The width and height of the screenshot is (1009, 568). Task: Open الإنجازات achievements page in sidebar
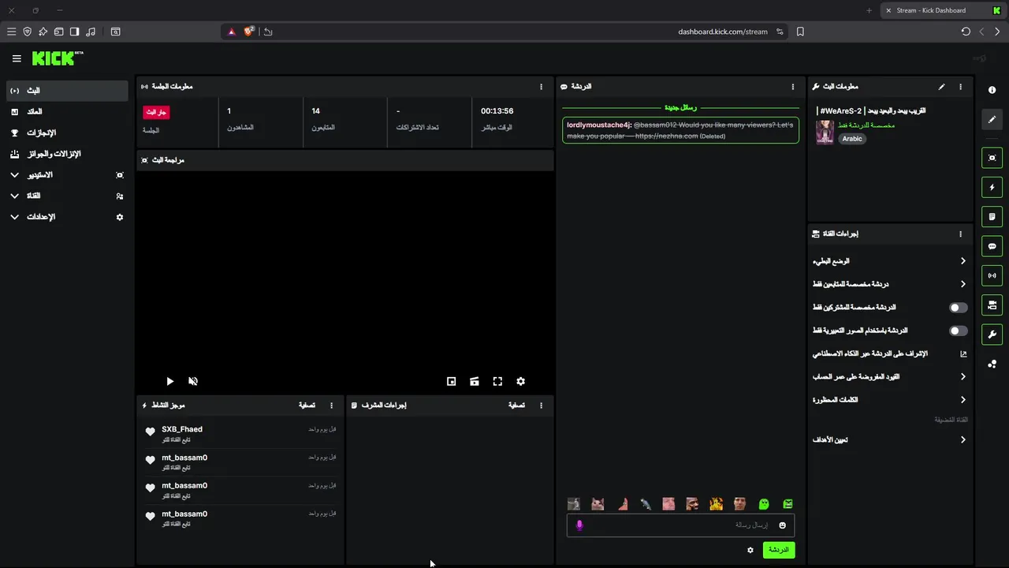tap(67, 133)
